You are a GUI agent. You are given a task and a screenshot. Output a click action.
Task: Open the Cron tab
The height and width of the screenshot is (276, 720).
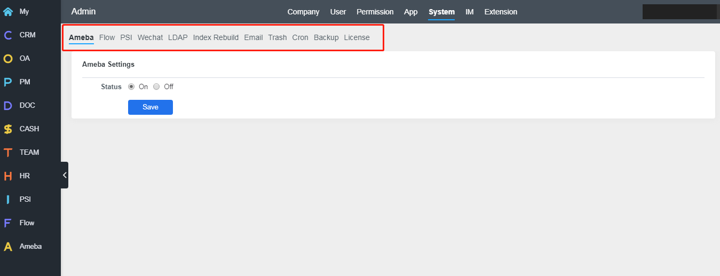click(300, 37)
